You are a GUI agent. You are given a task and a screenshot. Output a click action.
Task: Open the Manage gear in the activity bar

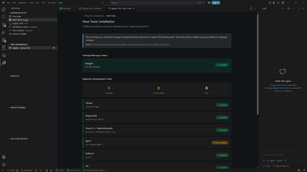[3, 165]
